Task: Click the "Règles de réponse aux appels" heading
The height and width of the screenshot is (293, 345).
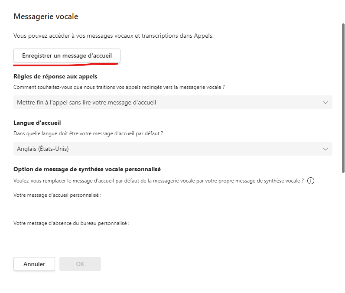Action: pyautogui.click(x=55, y=76)
